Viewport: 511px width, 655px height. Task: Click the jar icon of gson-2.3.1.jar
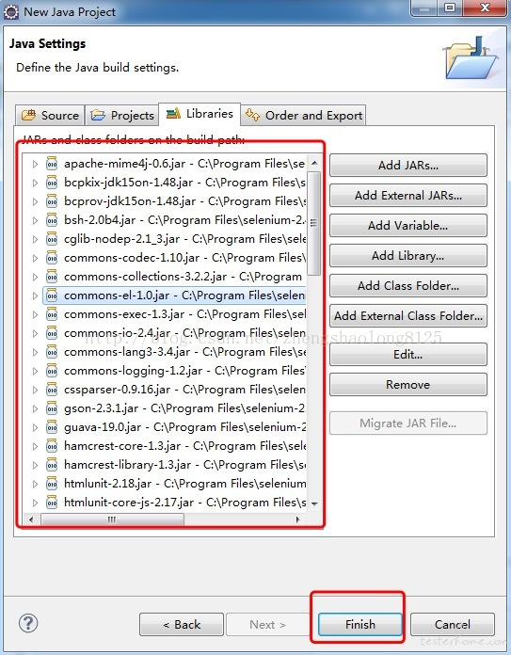52,408
